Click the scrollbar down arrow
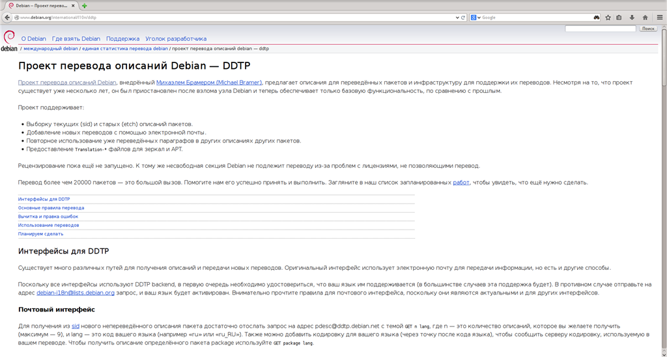667x357 pixels. coord(664,354)
